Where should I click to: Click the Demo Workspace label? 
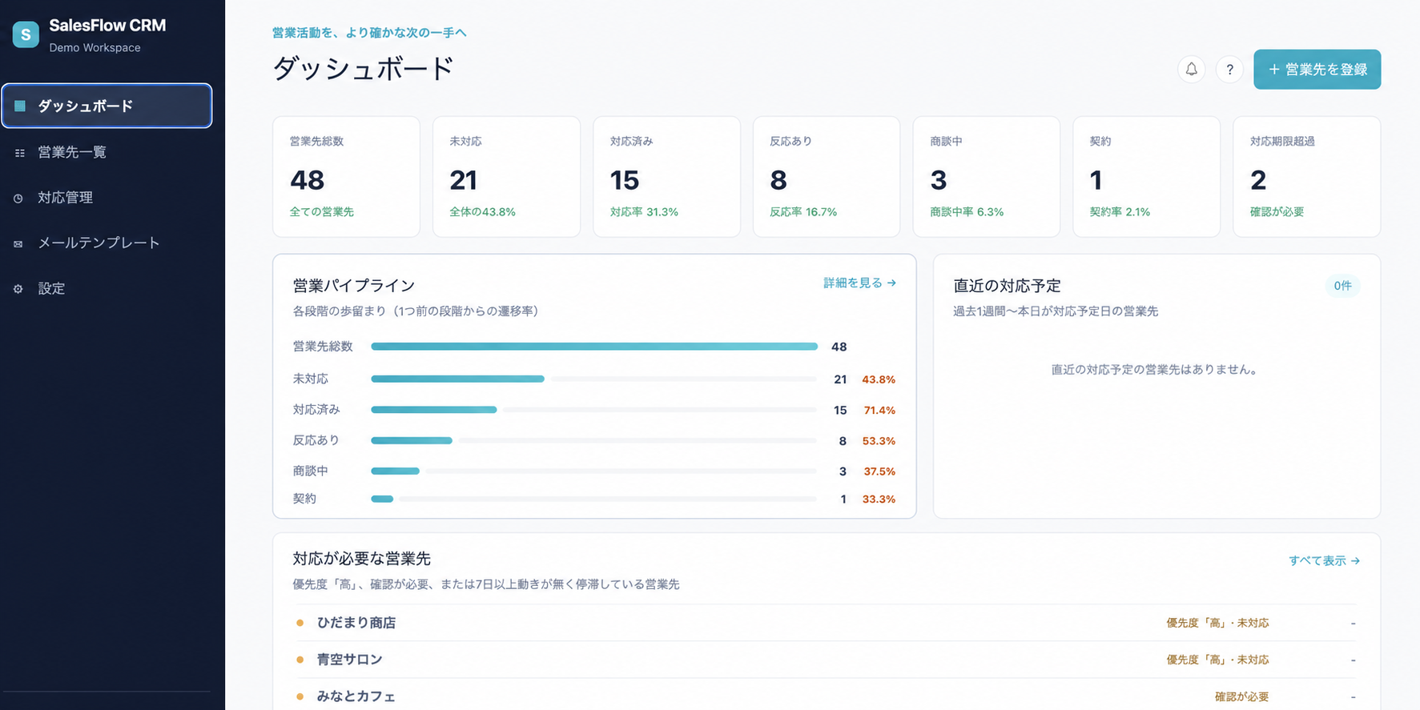point(95,48)
